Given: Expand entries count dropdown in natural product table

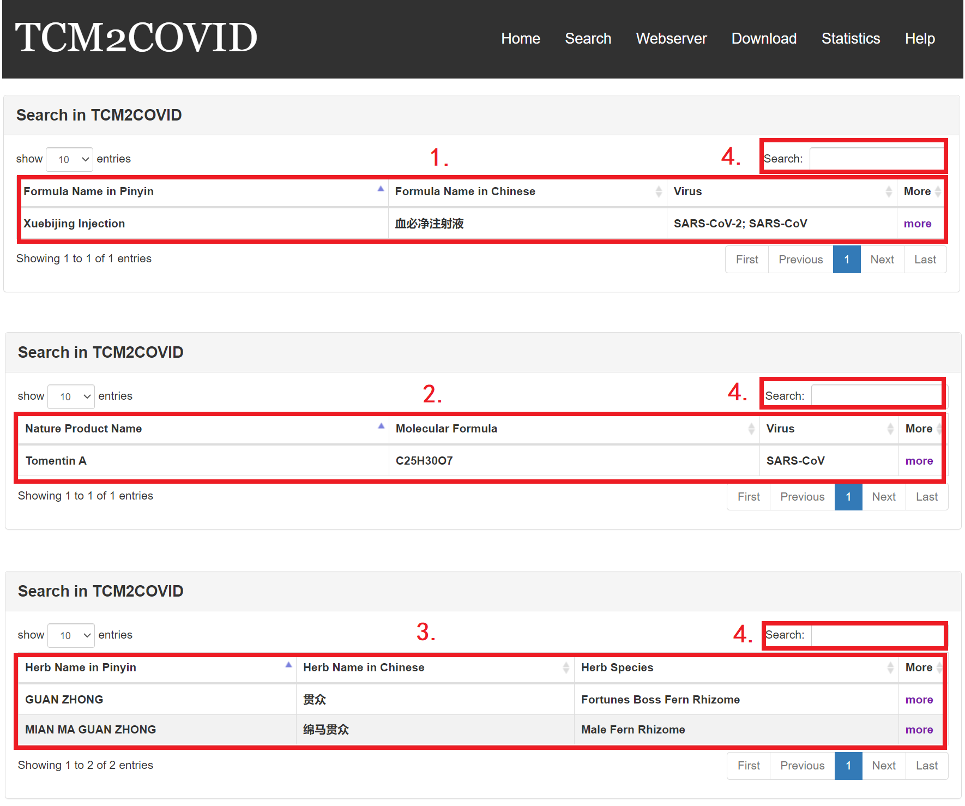Looking at the screenshot, I should [x=71, y=396].
